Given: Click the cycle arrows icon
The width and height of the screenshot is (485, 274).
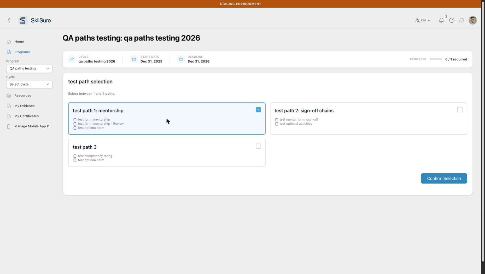Looking at the screenshot, I should [x=72, y=59].
